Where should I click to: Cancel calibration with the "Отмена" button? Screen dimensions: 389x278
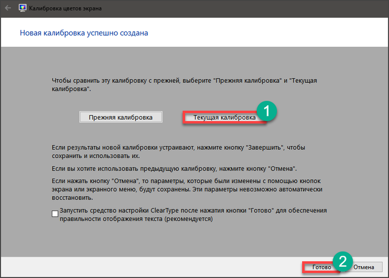364,267
